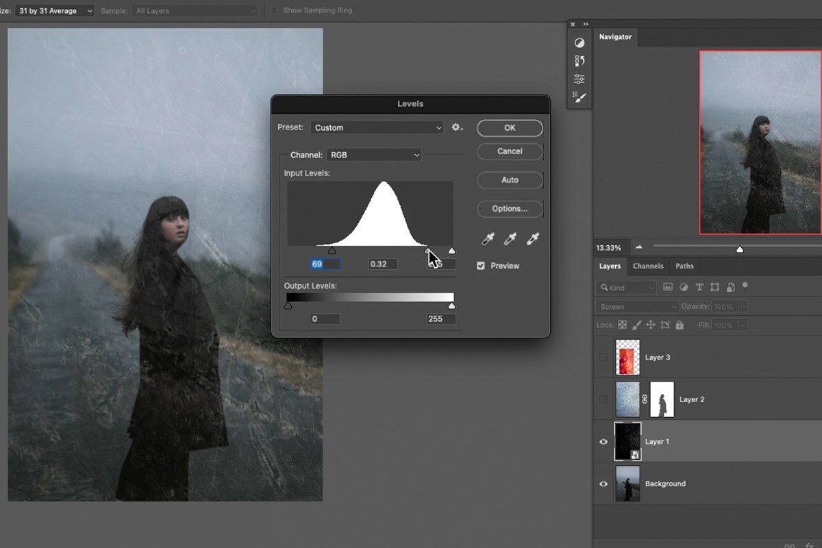The height and width of the screenshot is (548, 822).
Task: Open the Opacity value dropdown arrow
Action: point(743,307)
